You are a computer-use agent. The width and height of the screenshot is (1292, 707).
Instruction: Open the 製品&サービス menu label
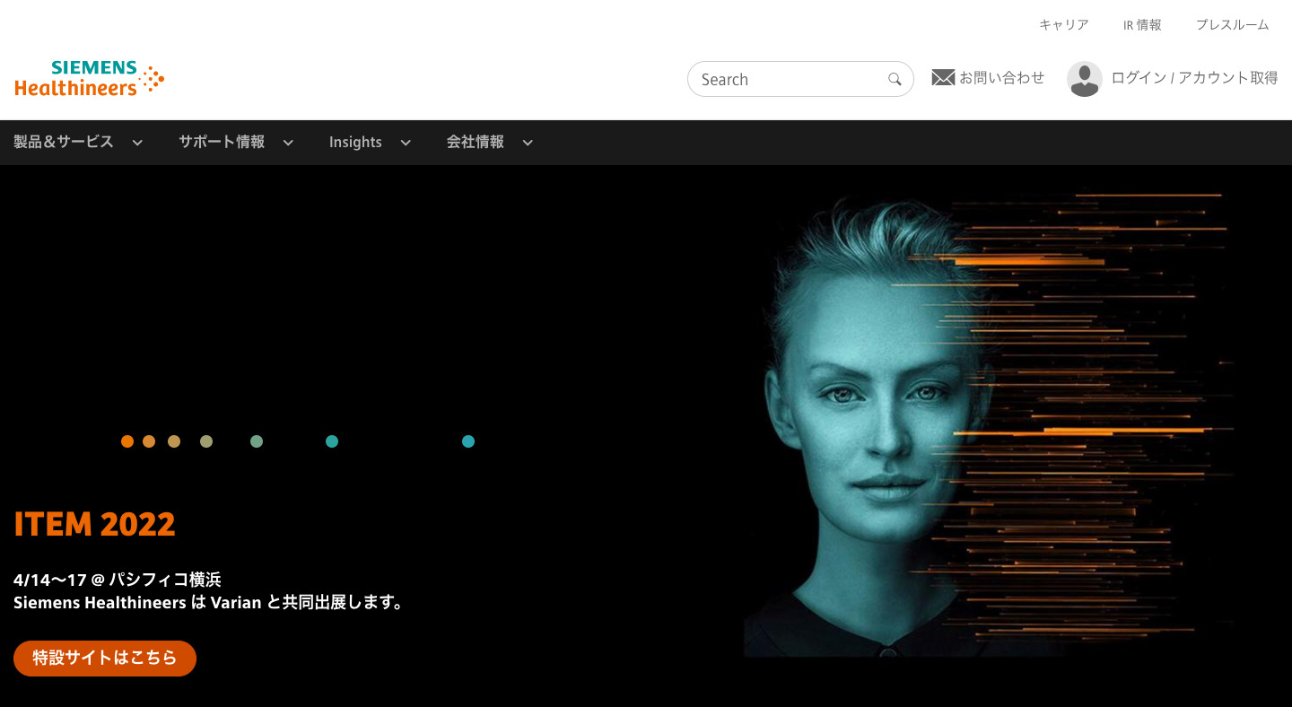click(x=64, y=142)
